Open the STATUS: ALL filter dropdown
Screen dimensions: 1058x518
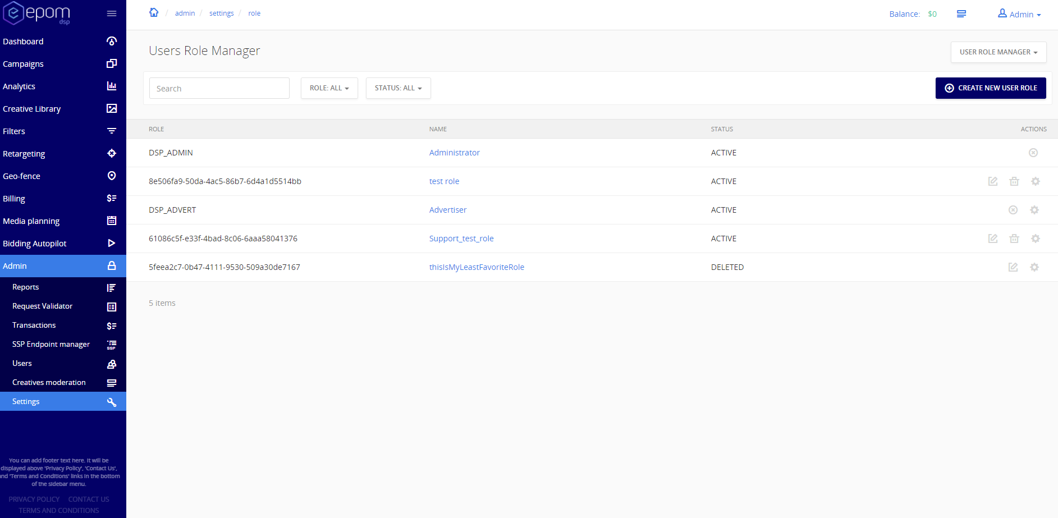coord(399,88)
